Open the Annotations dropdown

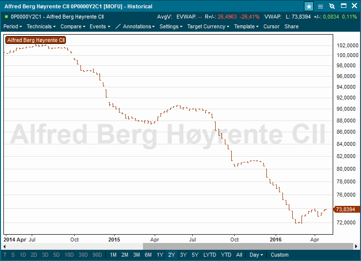pos(139,26)
